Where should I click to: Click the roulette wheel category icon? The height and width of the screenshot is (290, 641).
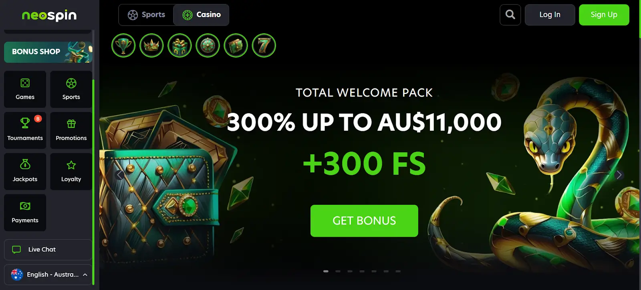pos(208,45)
